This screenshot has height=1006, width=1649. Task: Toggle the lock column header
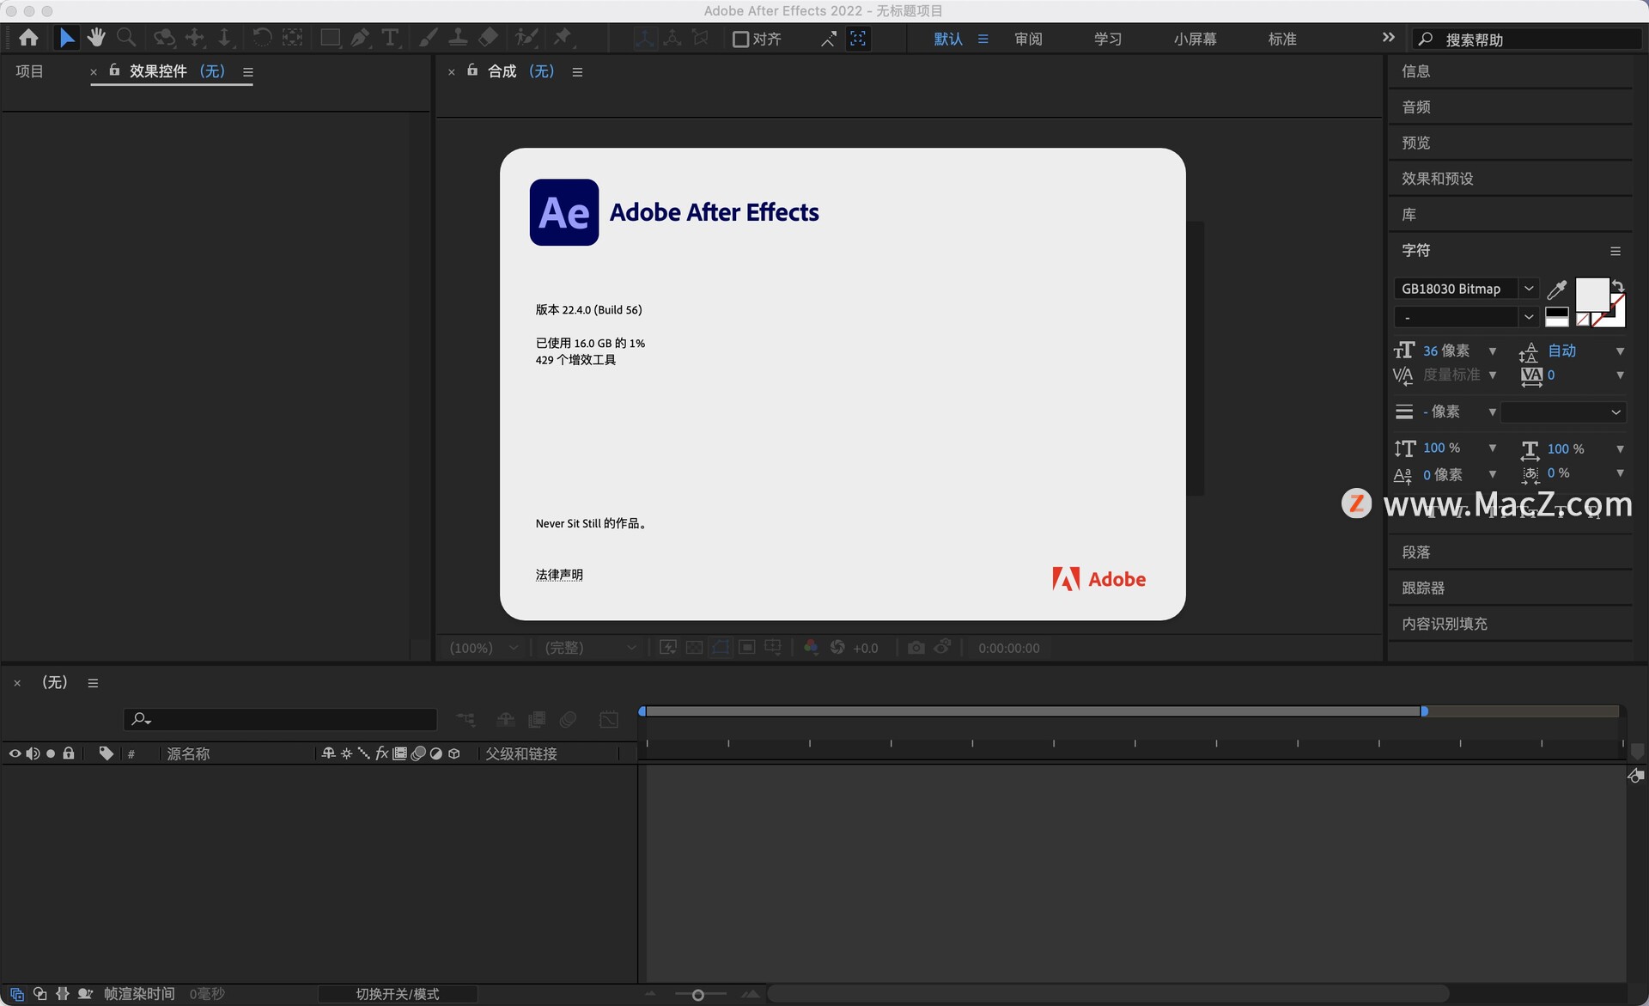coord(69,753)
